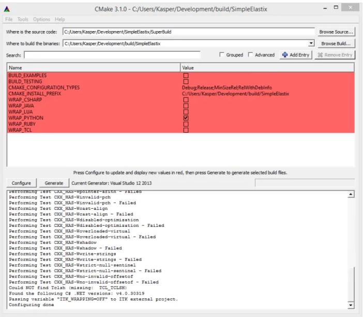Screen dimensions: 363x317
Task: Open the Tools menu
Action: click(23, 19)
